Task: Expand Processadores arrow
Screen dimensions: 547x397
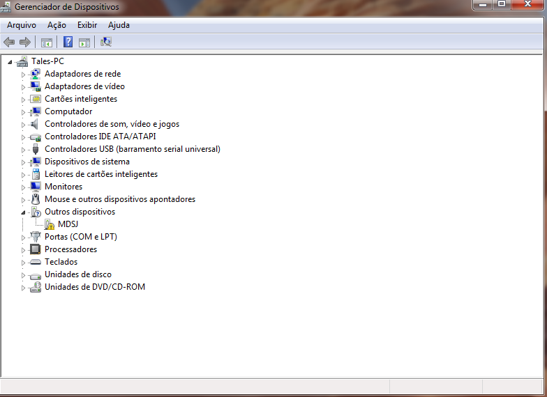Action: 23,250
